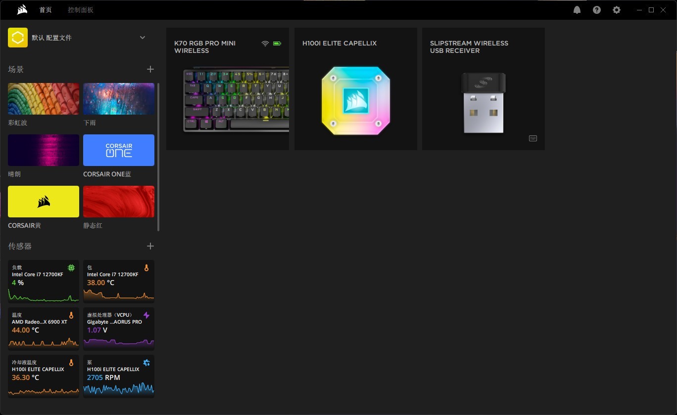Screen dimensions: 677x415
Task: Add a new scene with the plus icon
Action: (x=150, y=69)
